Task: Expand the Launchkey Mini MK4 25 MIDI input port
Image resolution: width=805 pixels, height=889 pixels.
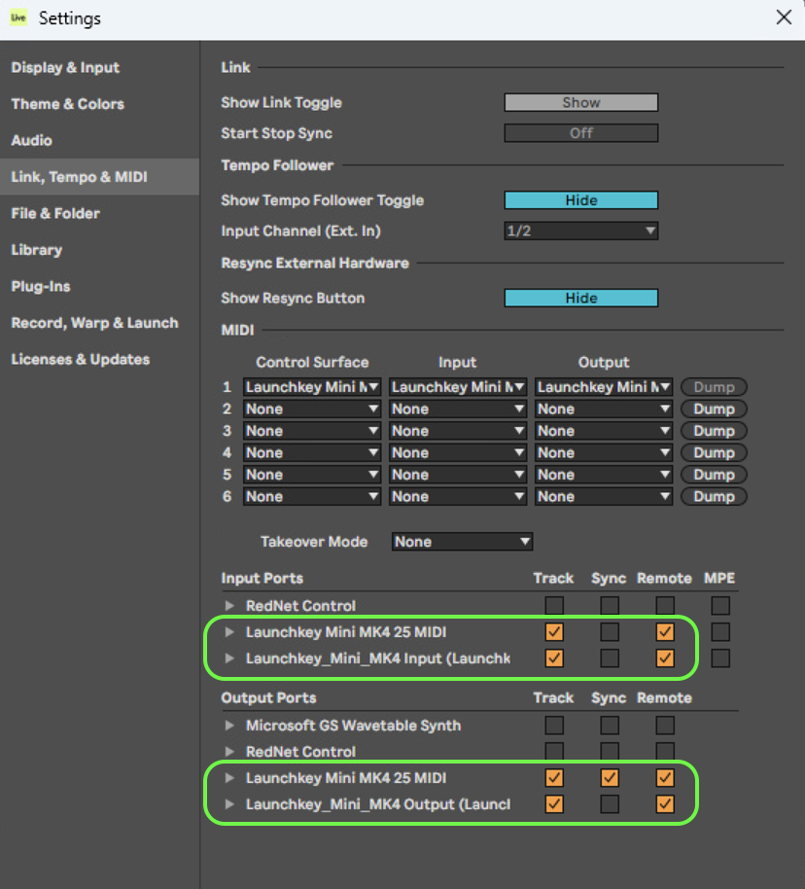Action: (229, 631)
